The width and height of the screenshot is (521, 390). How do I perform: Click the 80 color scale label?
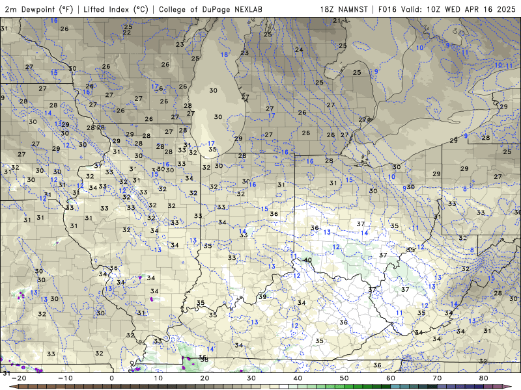tap(484, 378)
